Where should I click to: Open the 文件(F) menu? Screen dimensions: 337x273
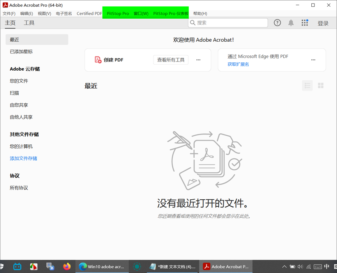9,14
